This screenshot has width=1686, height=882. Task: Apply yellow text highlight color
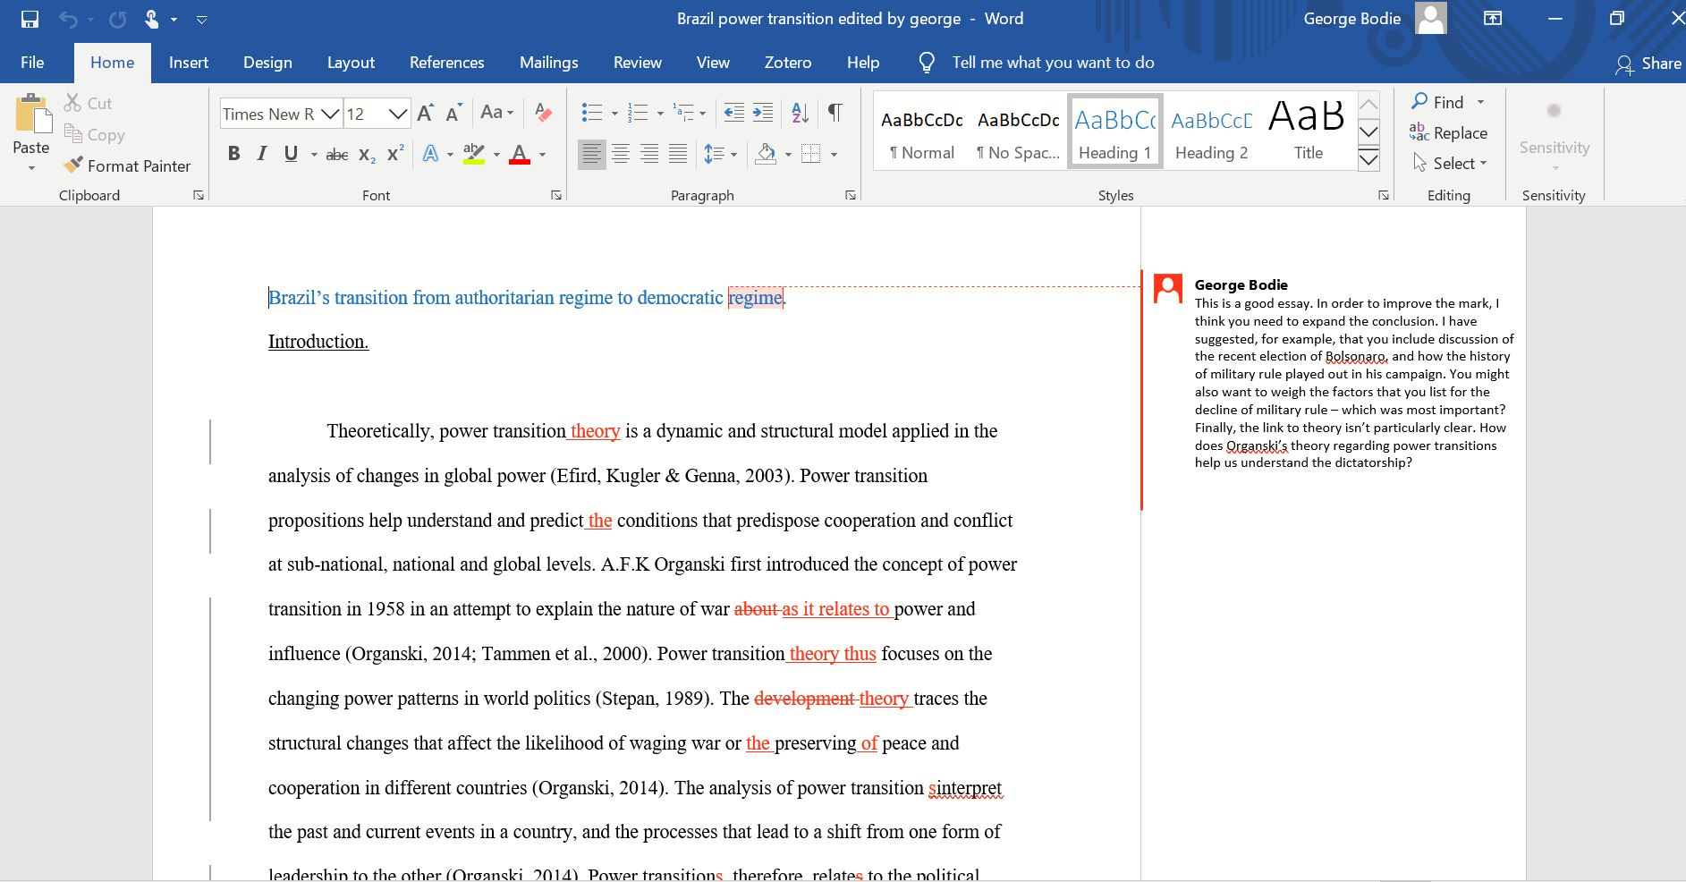(x=474, y=154)
